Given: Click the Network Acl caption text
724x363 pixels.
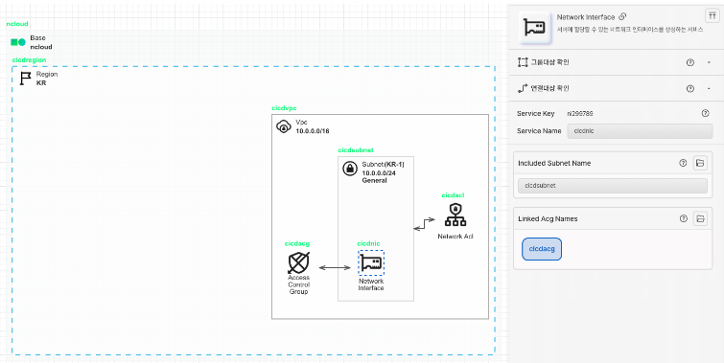Looking at the screenshot, I should pyautogui.click(x=455, y=237).
